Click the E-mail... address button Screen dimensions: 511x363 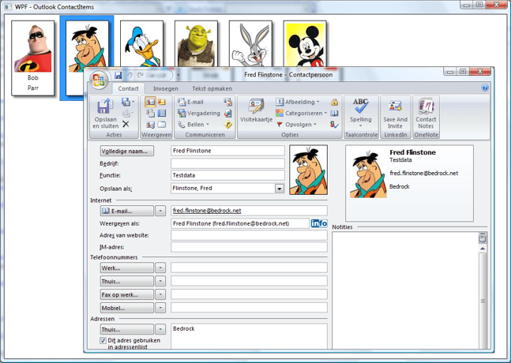click(x=127, y=211)
